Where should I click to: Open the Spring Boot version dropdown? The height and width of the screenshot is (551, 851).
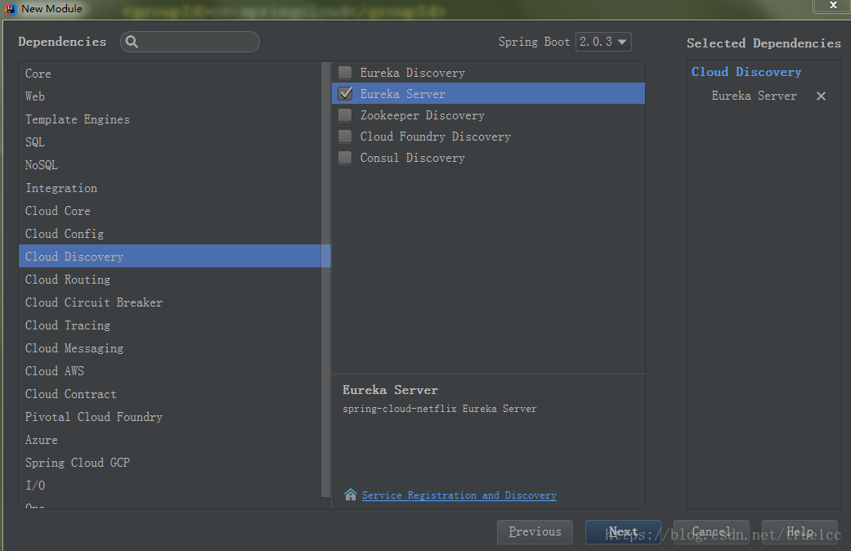[603, 42]
